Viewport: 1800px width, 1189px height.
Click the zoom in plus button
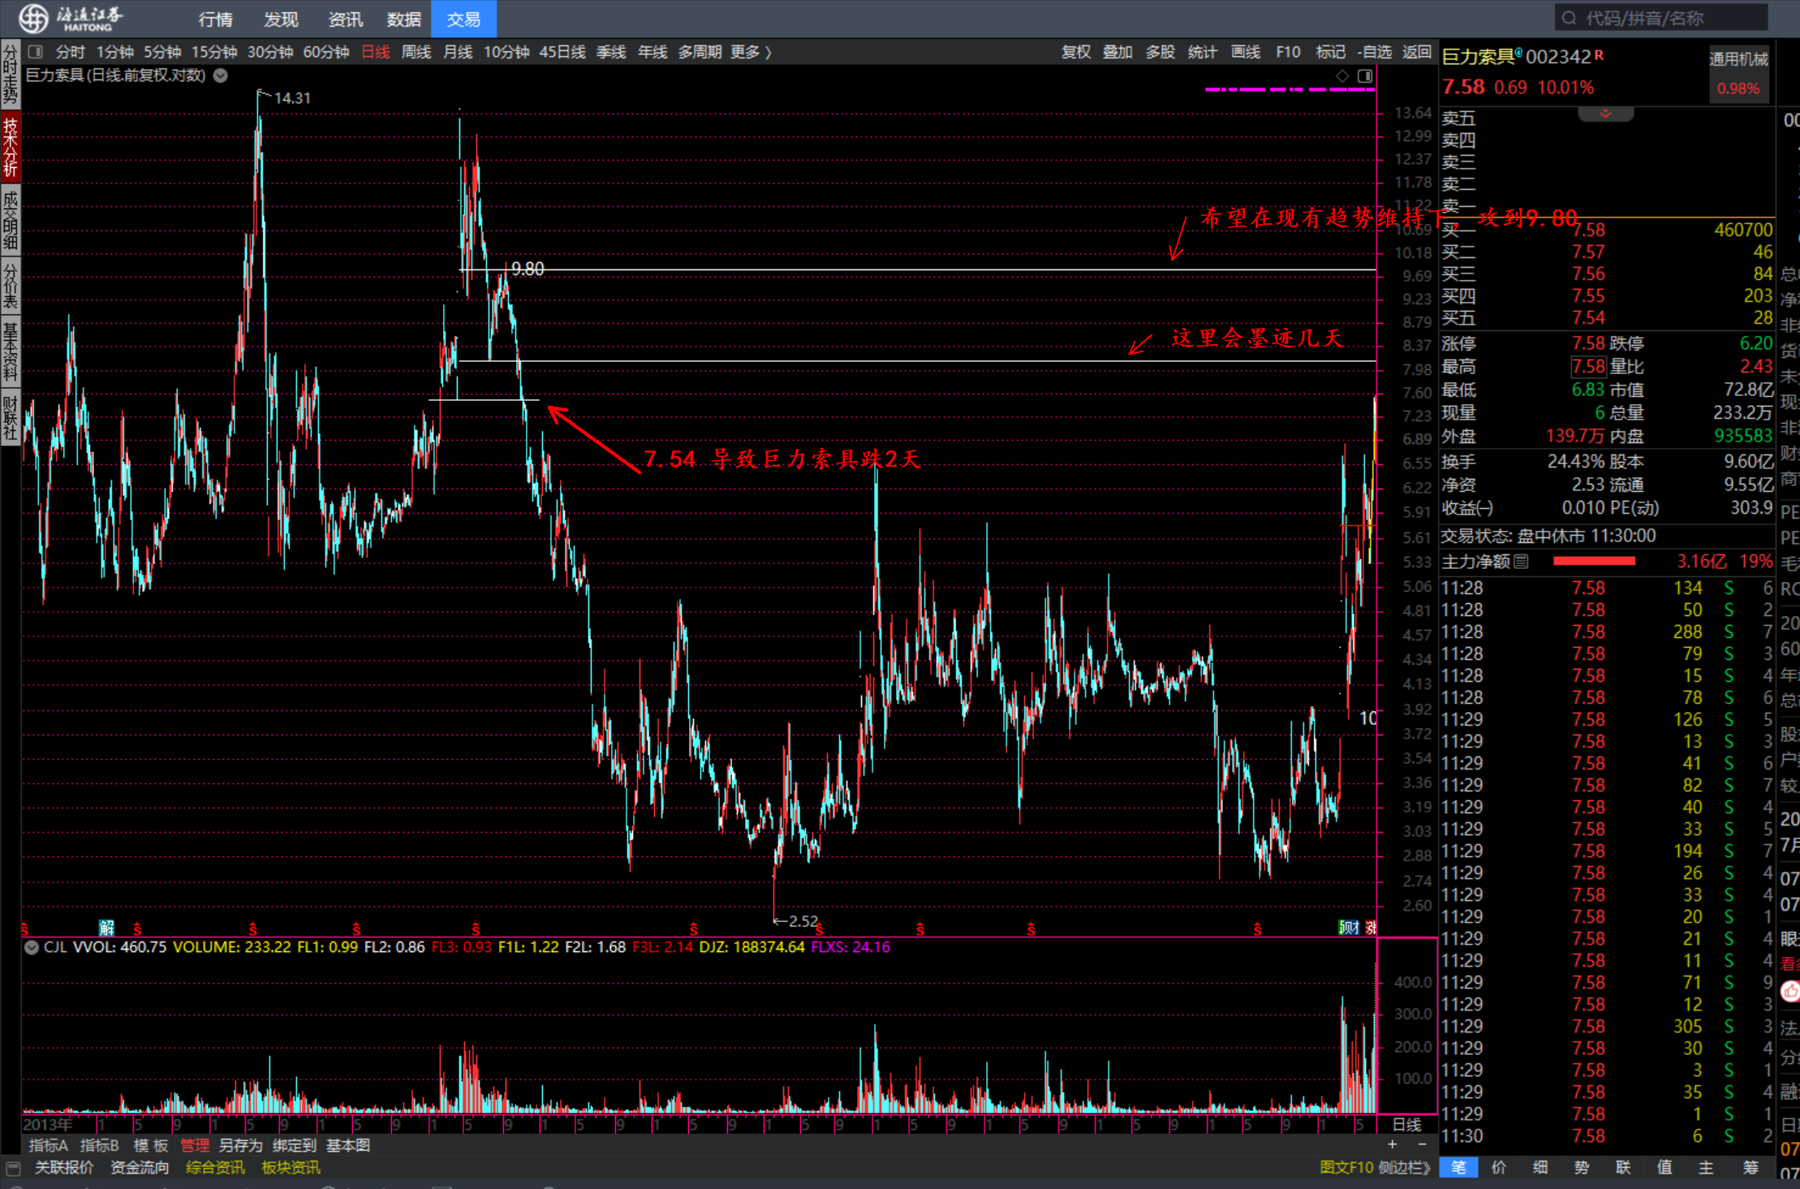1392,1144
